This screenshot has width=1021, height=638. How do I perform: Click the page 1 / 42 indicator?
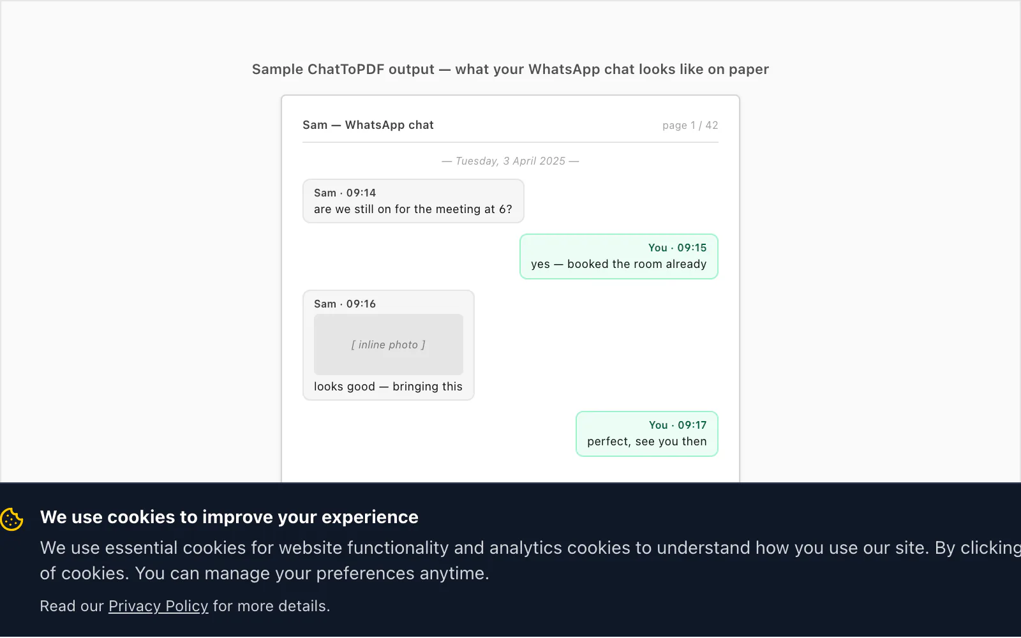(690, 126)
